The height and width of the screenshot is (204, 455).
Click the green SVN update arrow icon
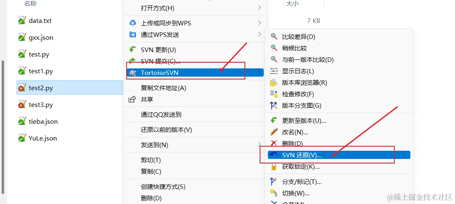click(x=133, y=49)
